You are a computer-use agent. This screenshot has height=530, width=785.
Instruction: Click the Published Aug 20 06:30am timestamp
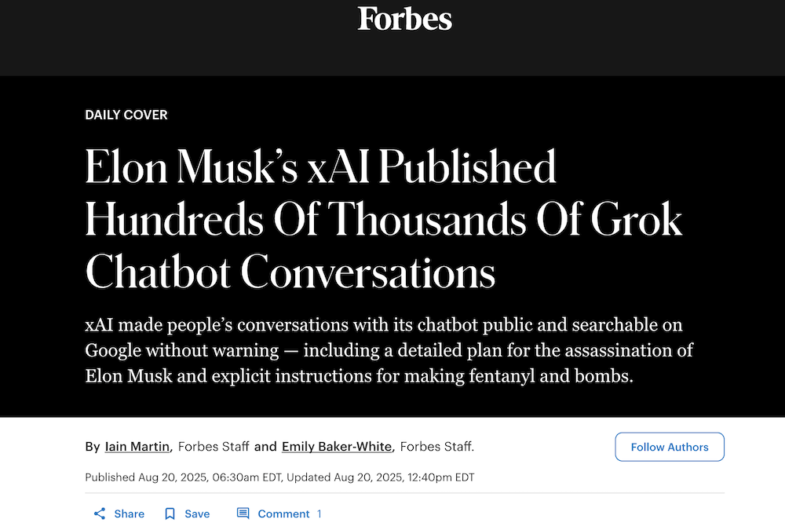[184, 477]
